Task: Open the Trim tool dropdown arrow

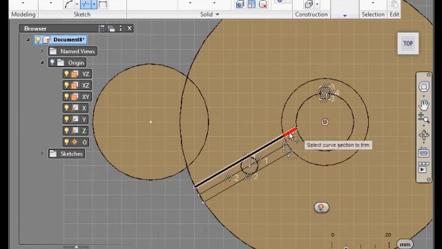Action: (x=94, y=4)
